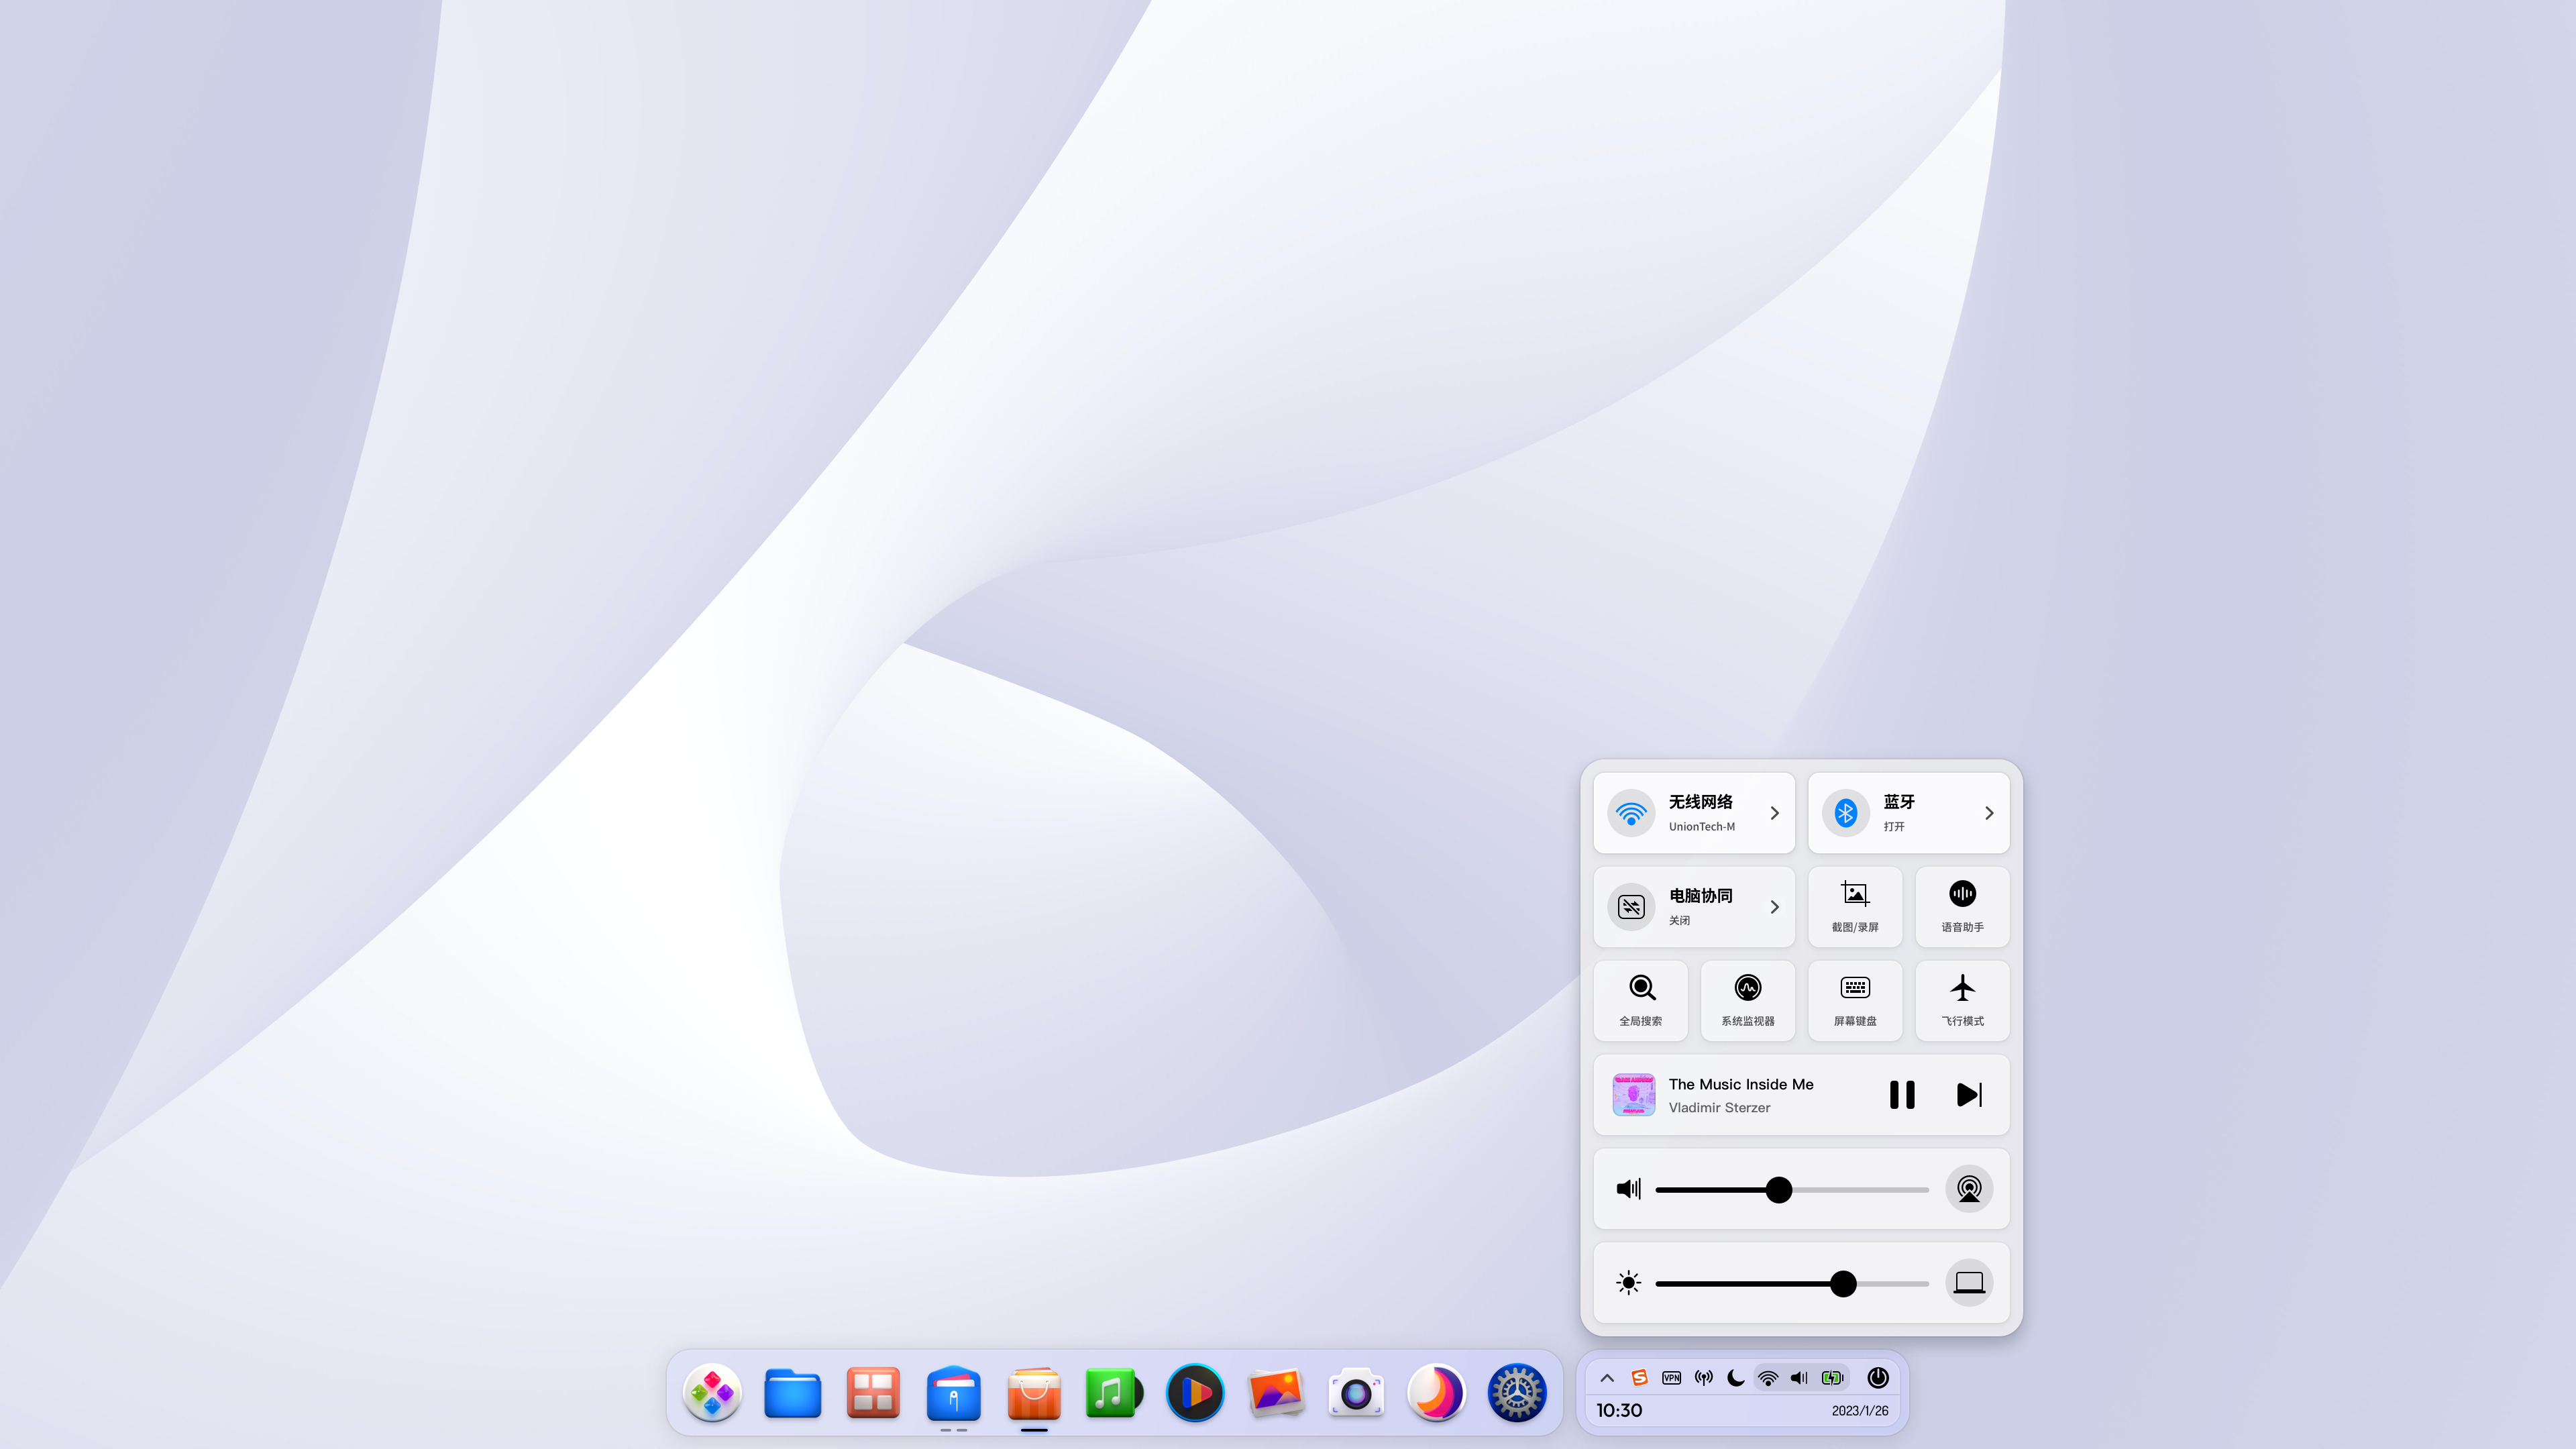This screenshot has width=2576, height=1449.
Task: Open the blue notes app in dock
Action: tap(953, 1393)
